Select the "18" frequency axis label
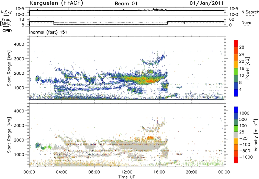The width and height of the screenshot is (259, 179). pyautogui.click(x=22, y=19)
